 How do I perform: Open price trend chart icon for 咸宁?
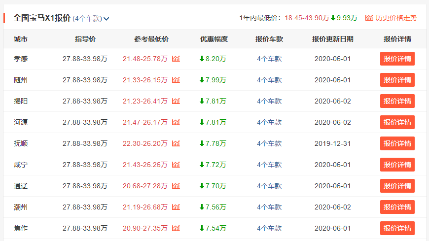[x=176, y=165]
